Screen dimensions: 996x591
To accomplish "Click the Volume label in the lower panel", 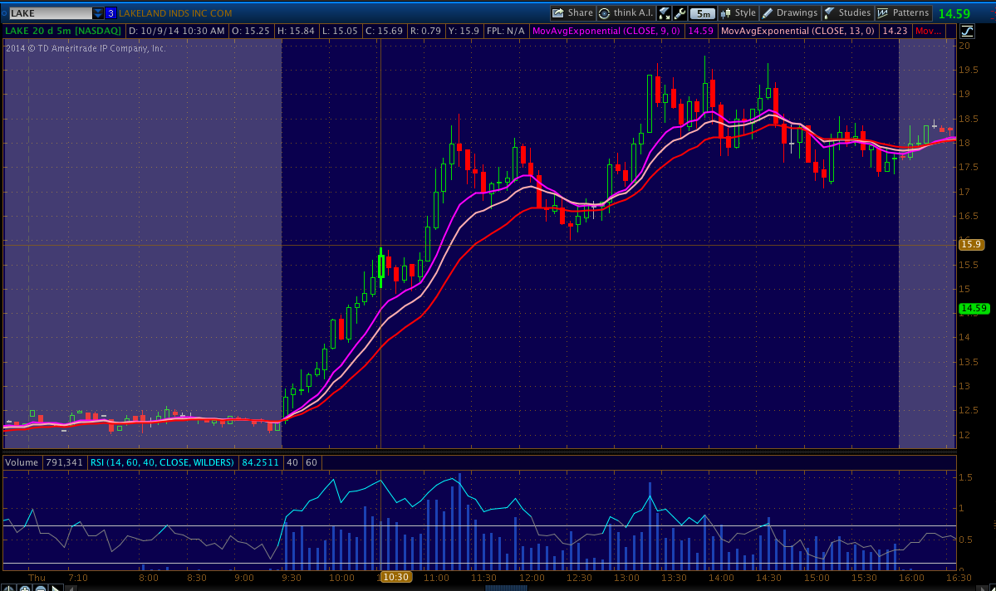I will click(22, 462).
